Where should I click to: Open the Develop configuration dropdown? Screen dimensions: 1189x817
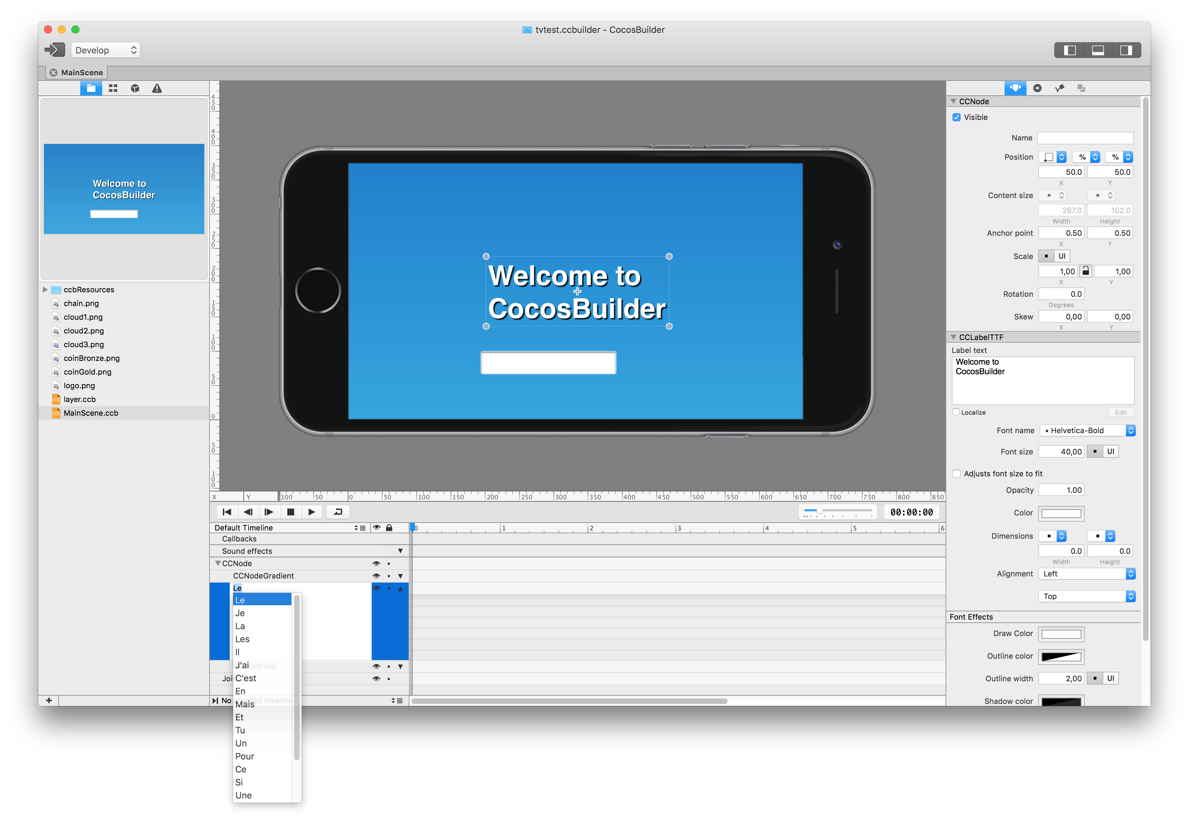(105, 50)
